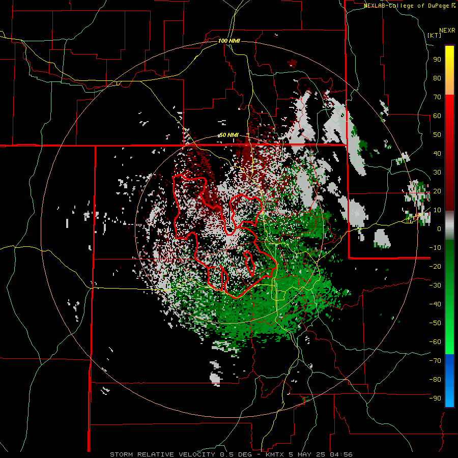Image resolution: width=458 pixels, height=458 pixels.
Task: Click the '50 NMI' range ring label
Action: tap(229, 135)
